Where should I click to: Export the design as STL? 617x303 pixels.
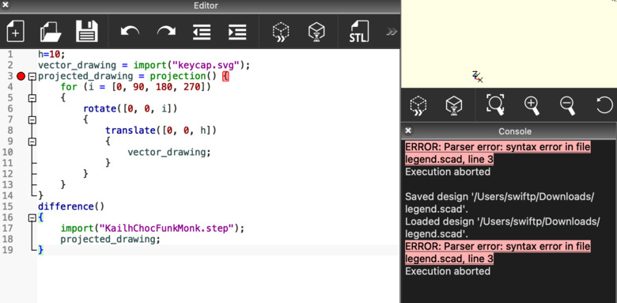coord(359,32)
